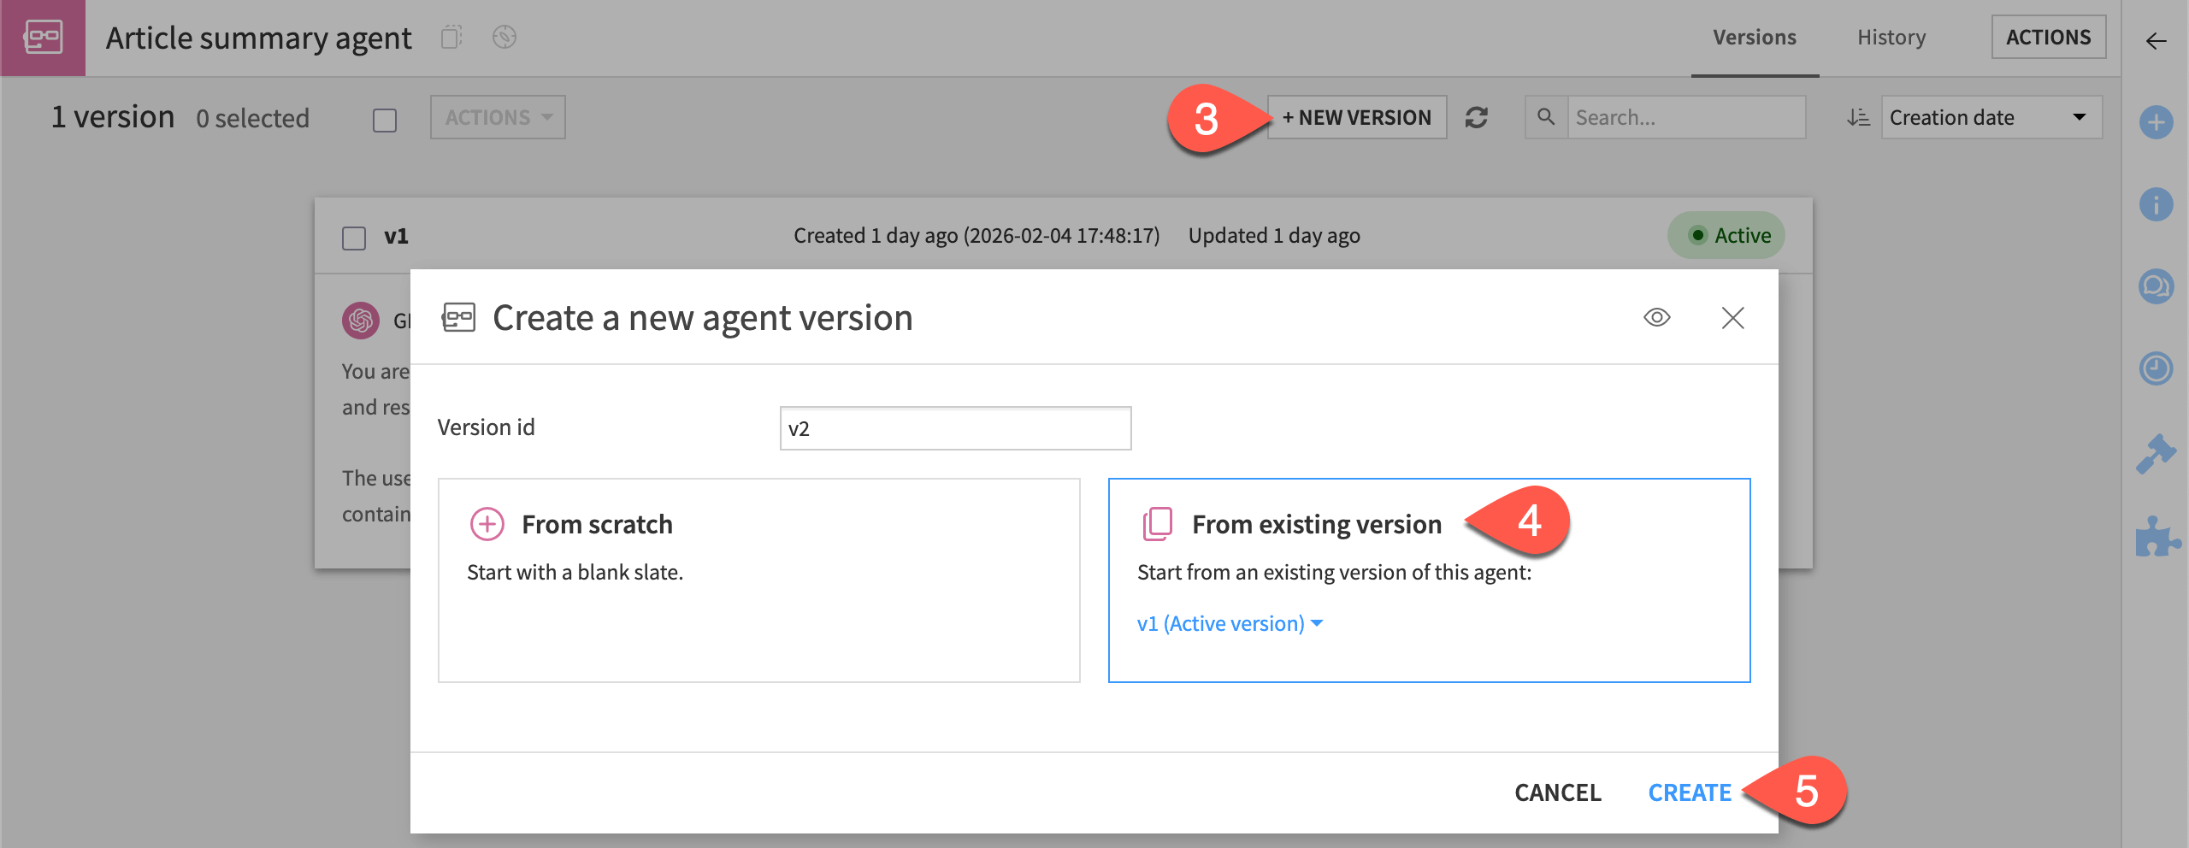2189x848 pixels.
Task: Switch to the History tab
Action: (1891, 37)
